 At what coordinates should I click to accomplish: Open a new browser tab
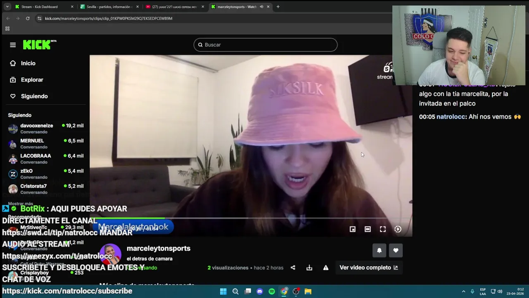pos(278,7)
